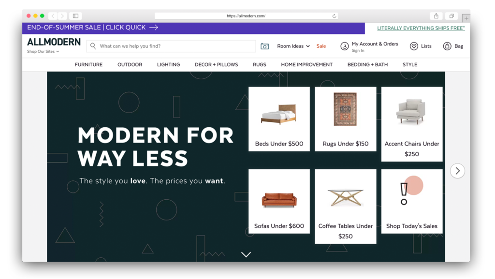Click the browser share icon

[436, 16]
